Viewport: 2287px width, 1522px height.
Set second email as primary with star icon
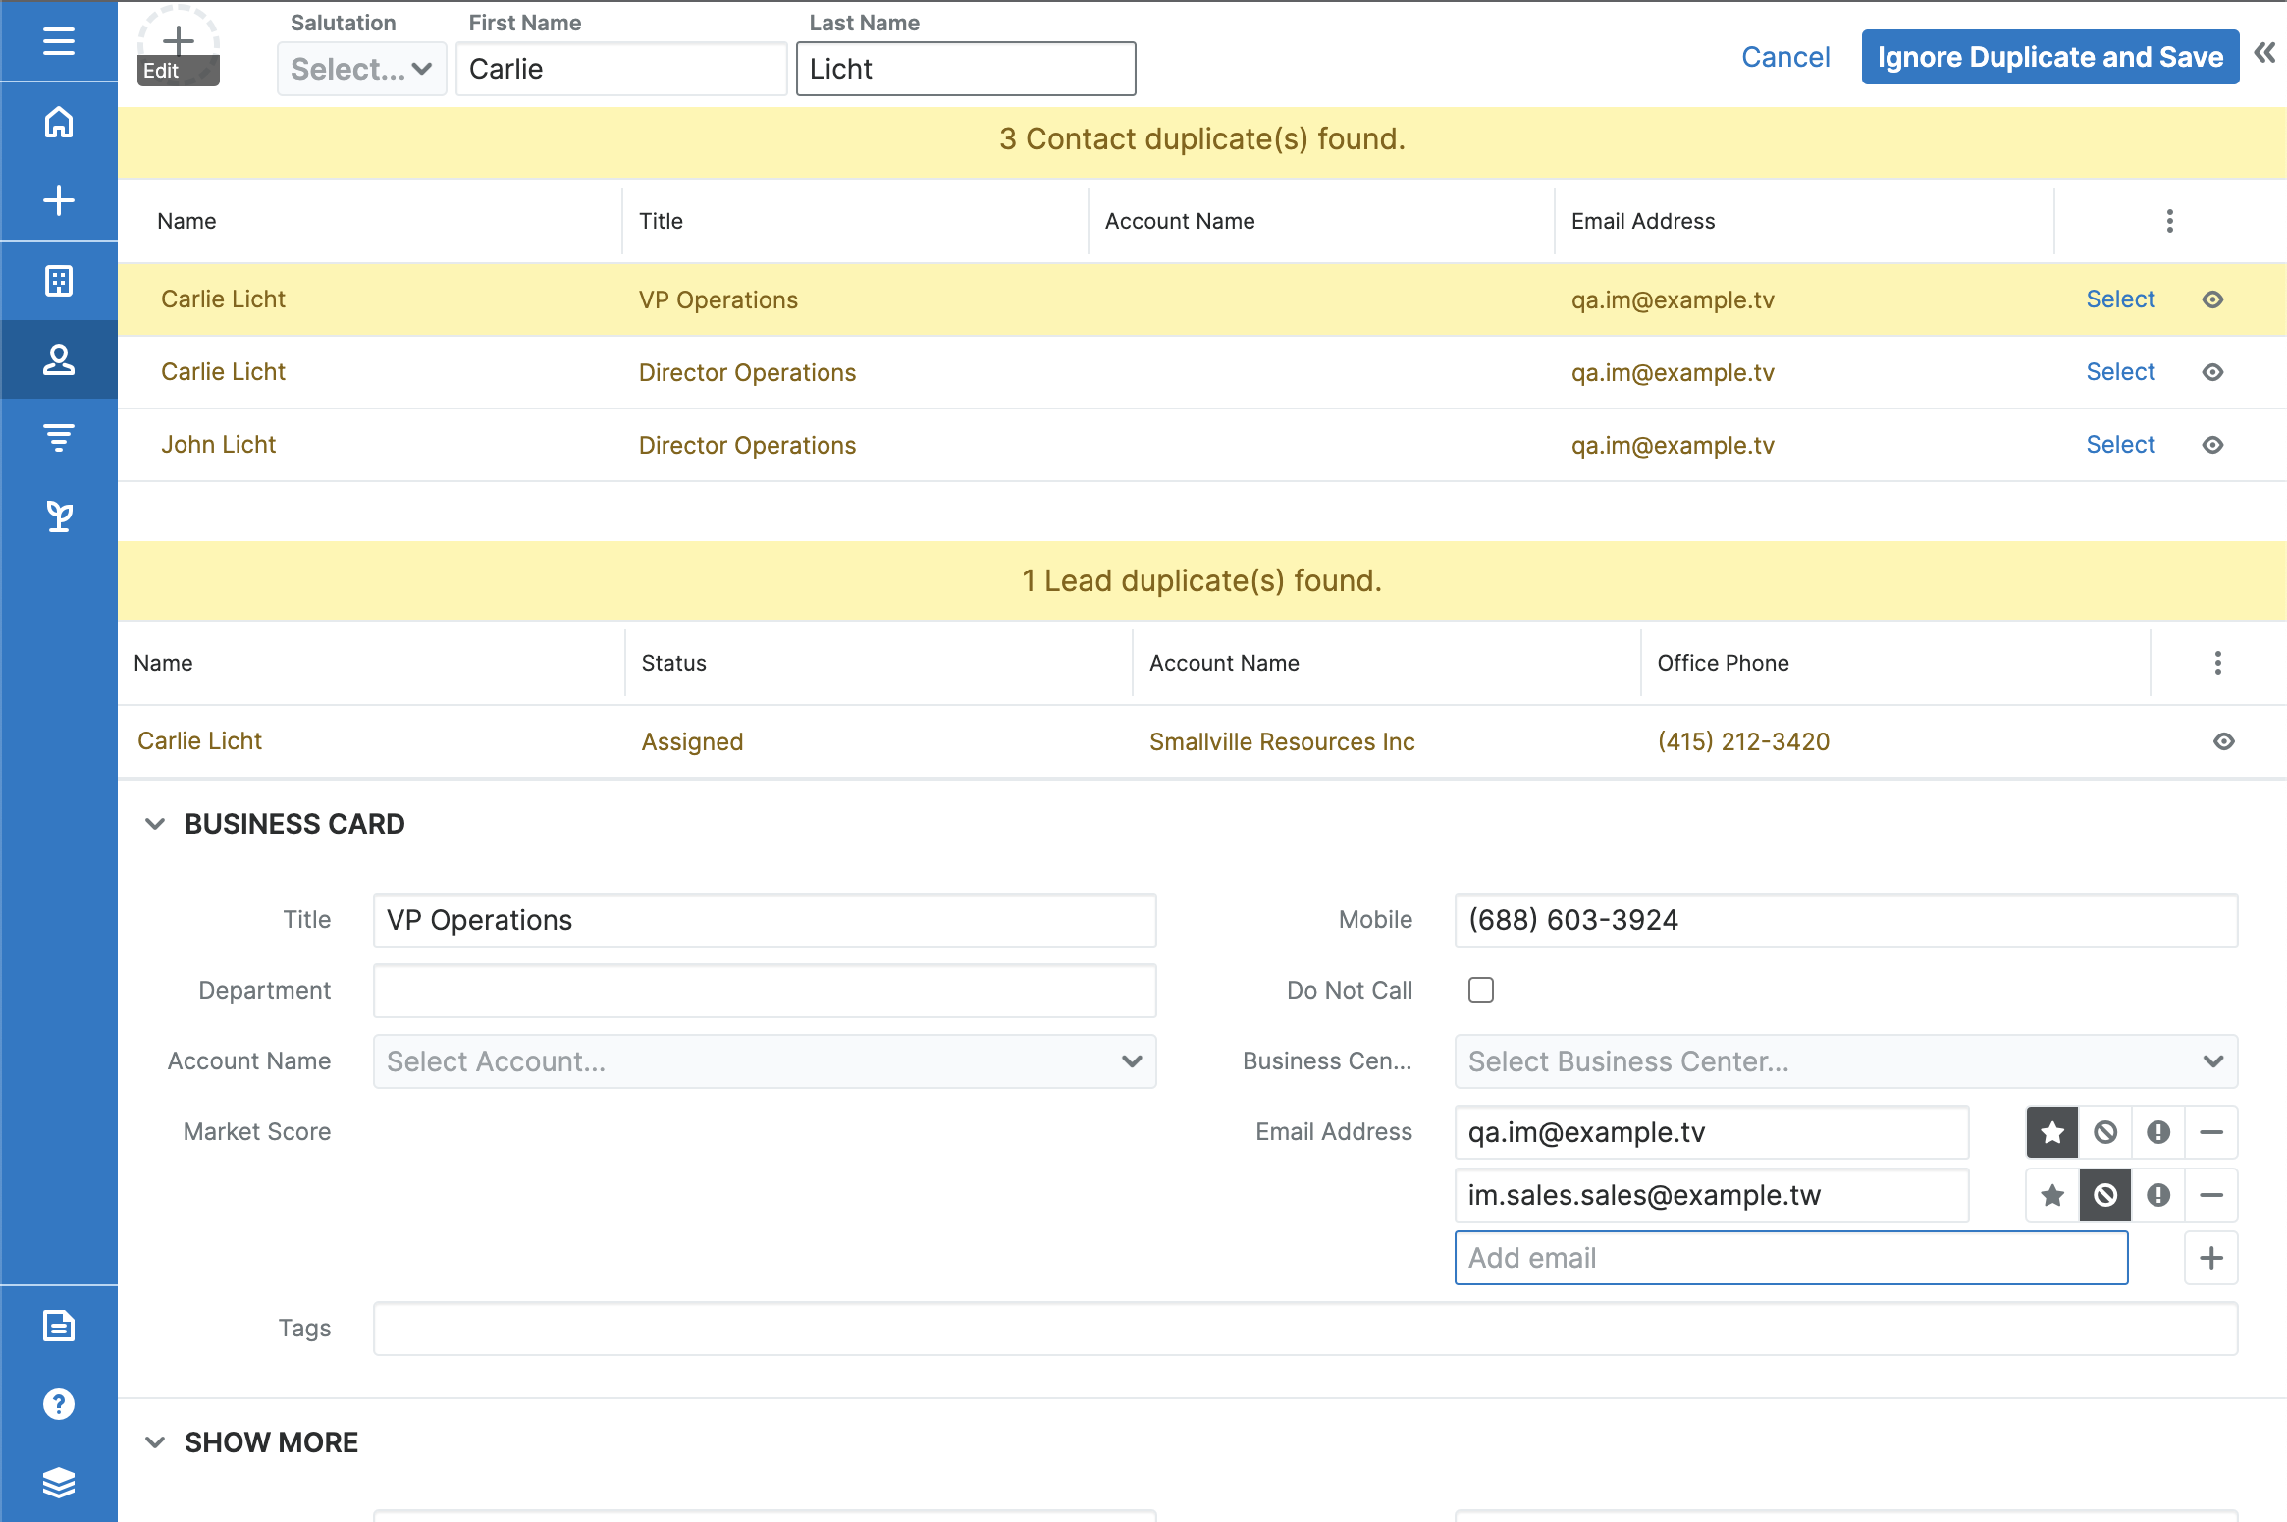click(x=2051, y=1195)
